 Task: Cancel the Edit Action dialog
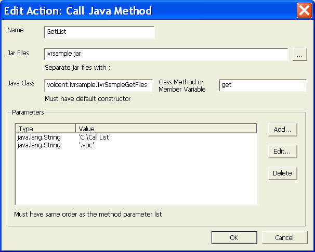pos(284,237)
